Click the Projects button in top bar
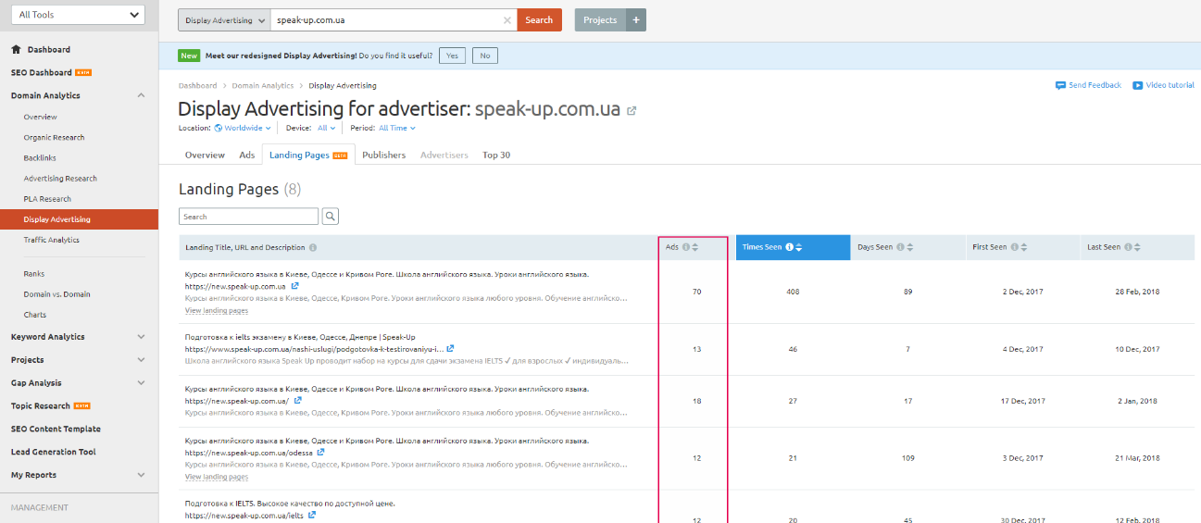Viewport: 1201px width, 523px height. coord(600,19)
